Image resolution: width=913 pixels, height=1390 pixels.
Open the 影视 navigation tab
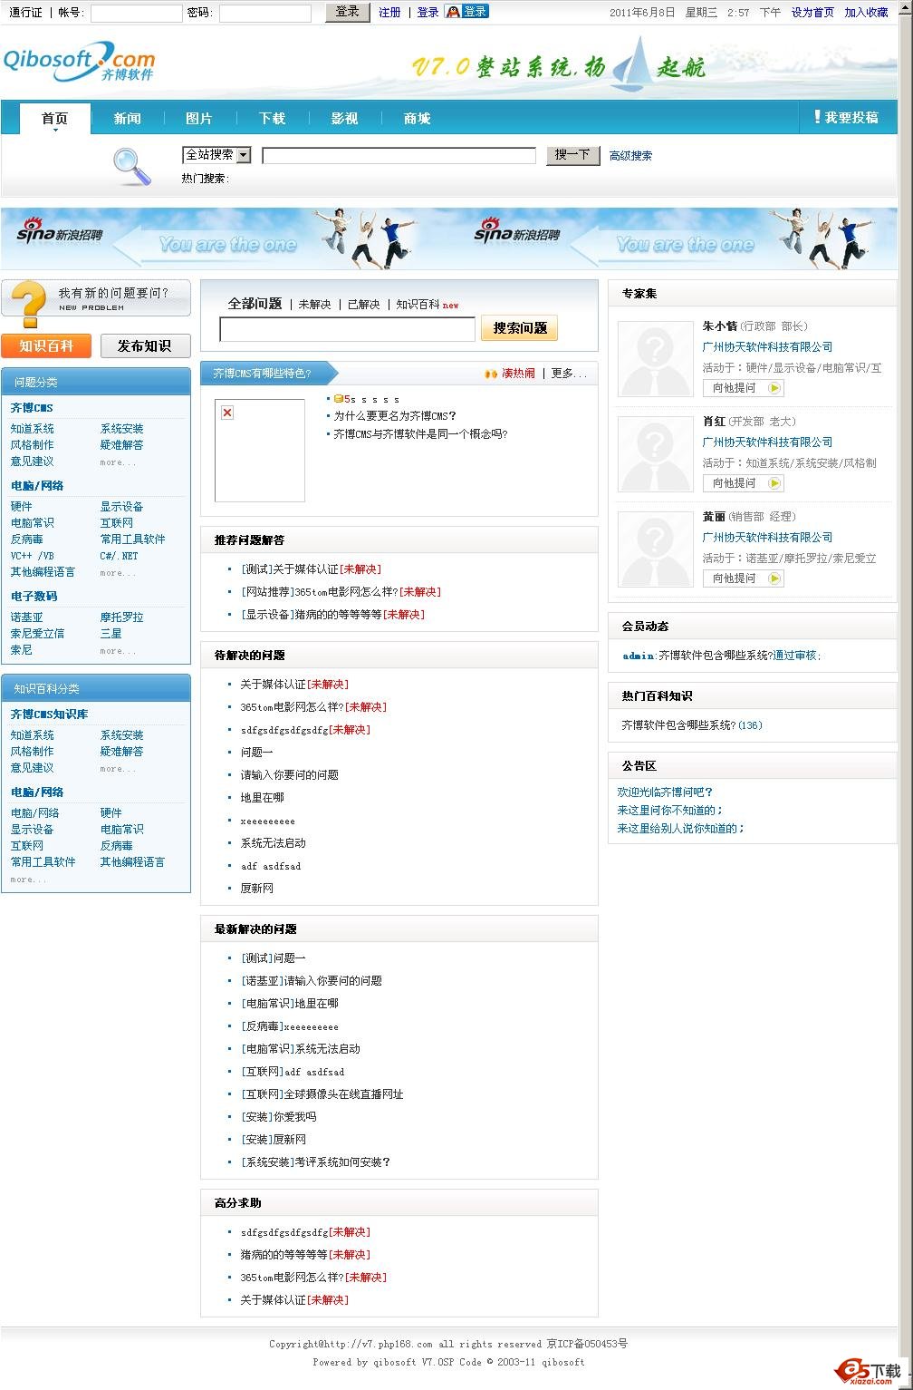point(344,119)
